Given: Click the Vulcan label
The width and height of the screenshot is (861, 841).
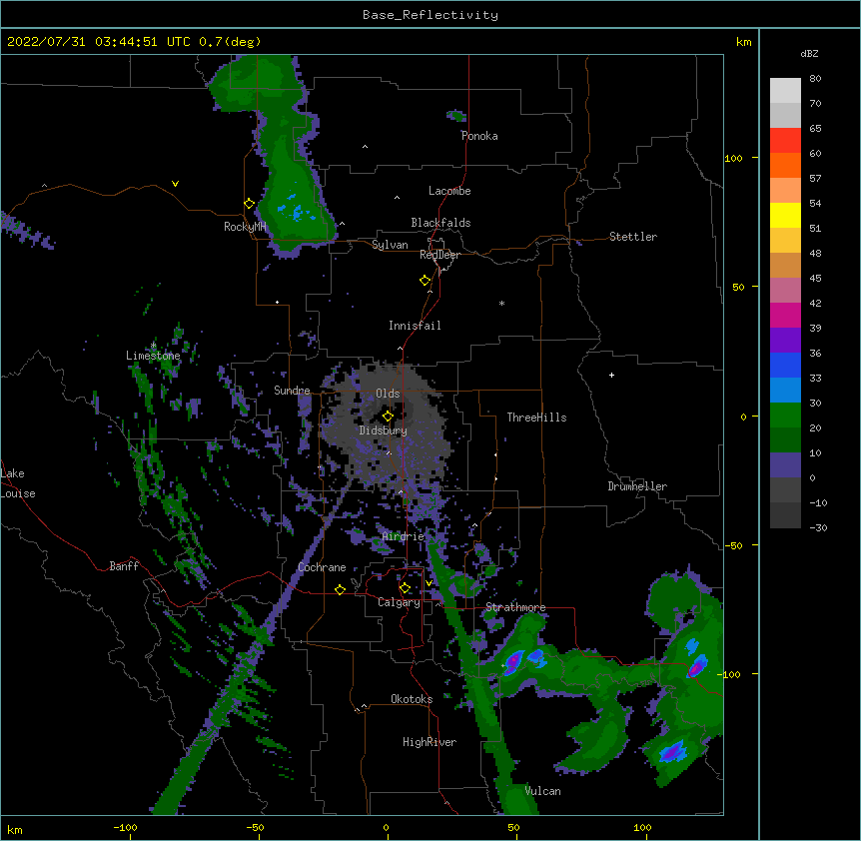Looking at the screenshot, I should tap(542, 791).
